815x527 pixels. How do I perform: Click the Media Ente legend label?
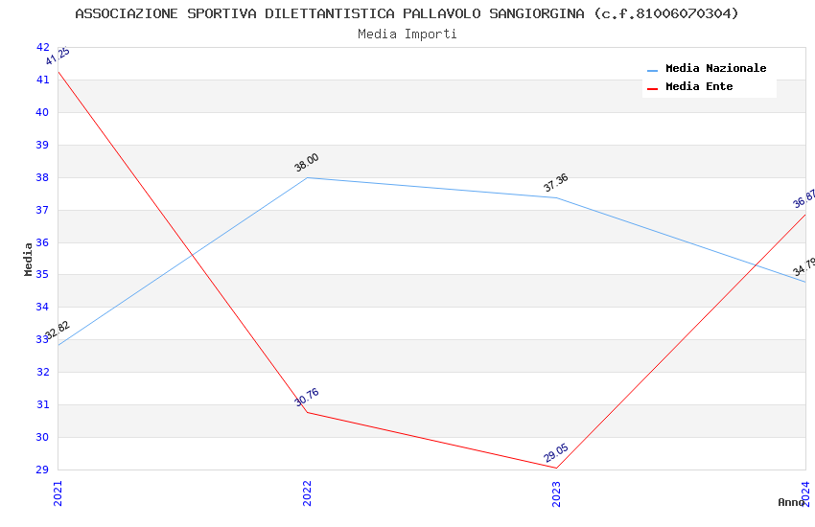(699, 87)
